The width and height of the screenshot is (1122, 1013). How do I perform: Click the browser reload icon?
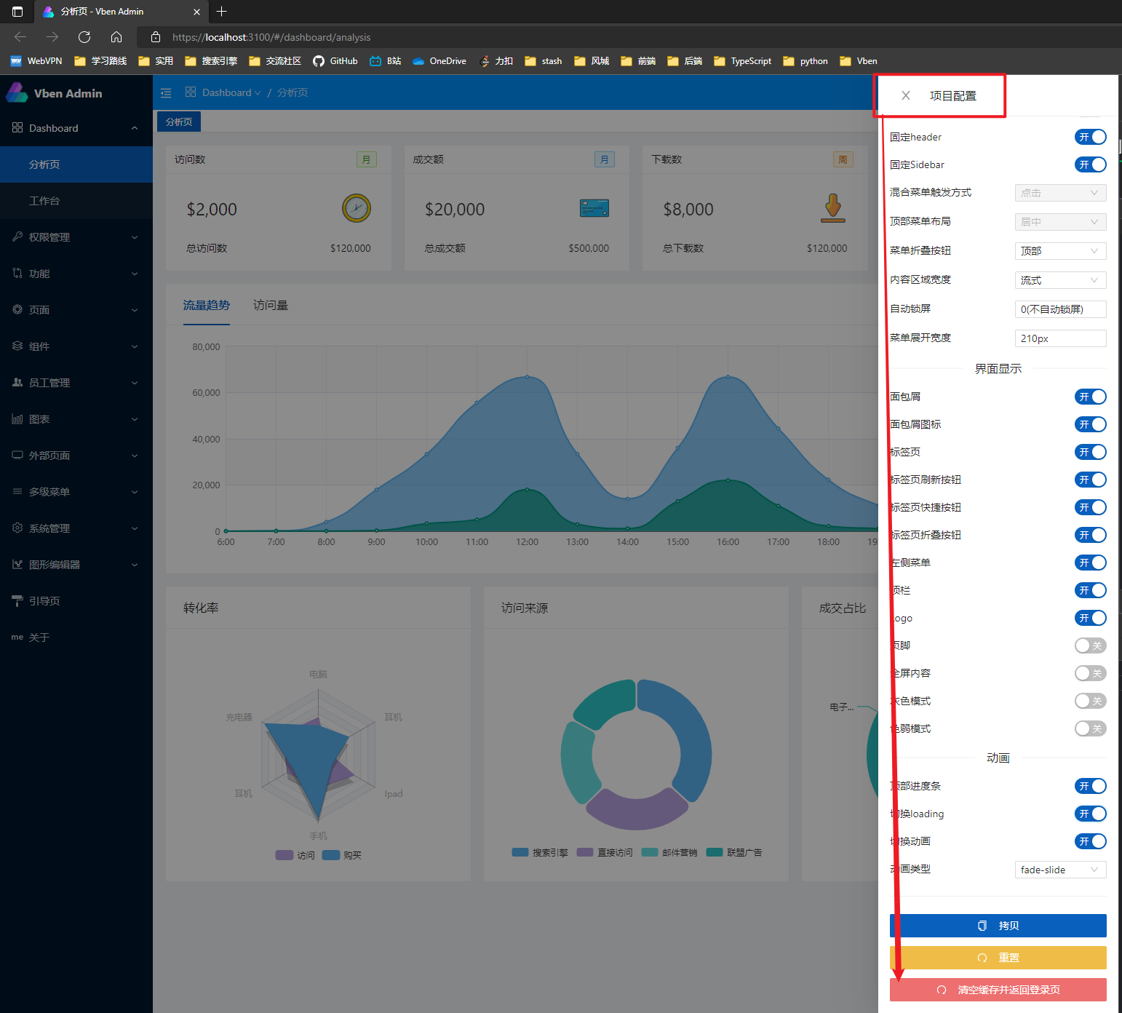point(84,37)
